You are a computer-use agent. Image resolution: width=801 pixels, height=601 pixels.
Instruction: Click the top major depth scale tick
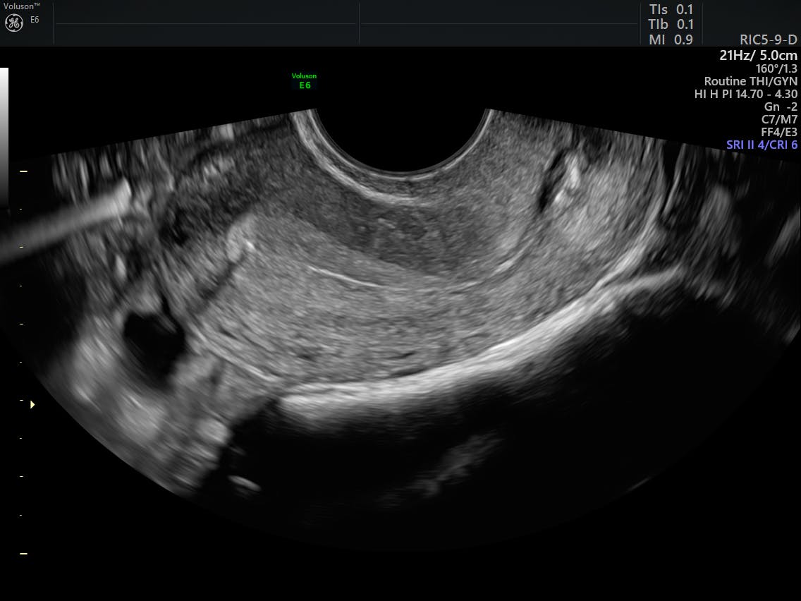(x=23, y=171)
